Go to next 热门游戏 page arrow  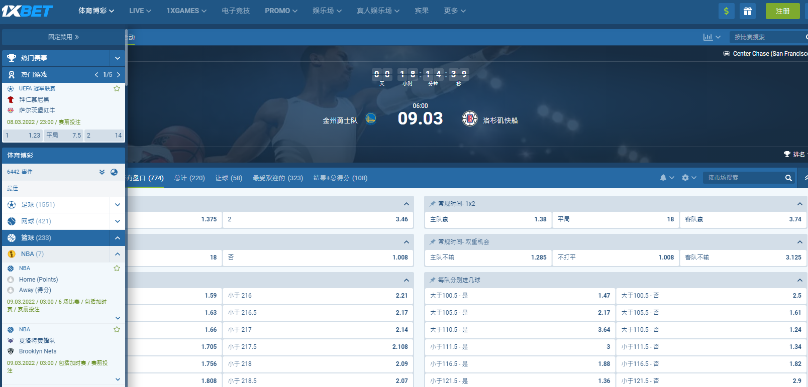pos(119,75)
